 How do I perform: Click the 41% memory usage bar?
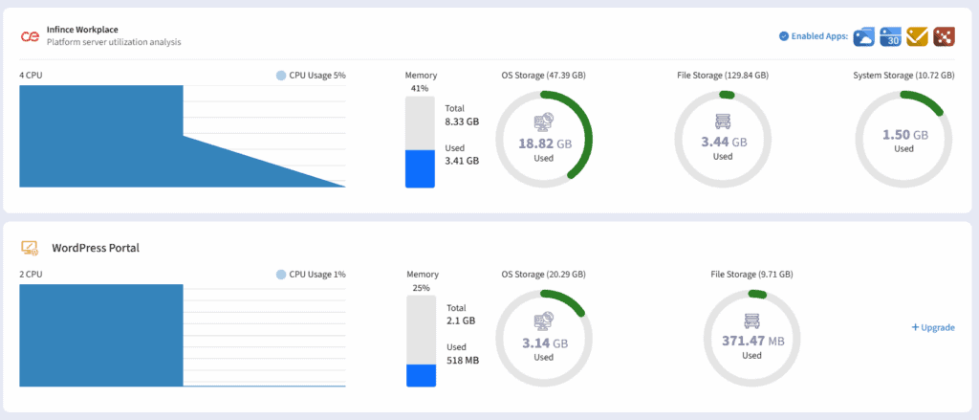click(420, 143)
